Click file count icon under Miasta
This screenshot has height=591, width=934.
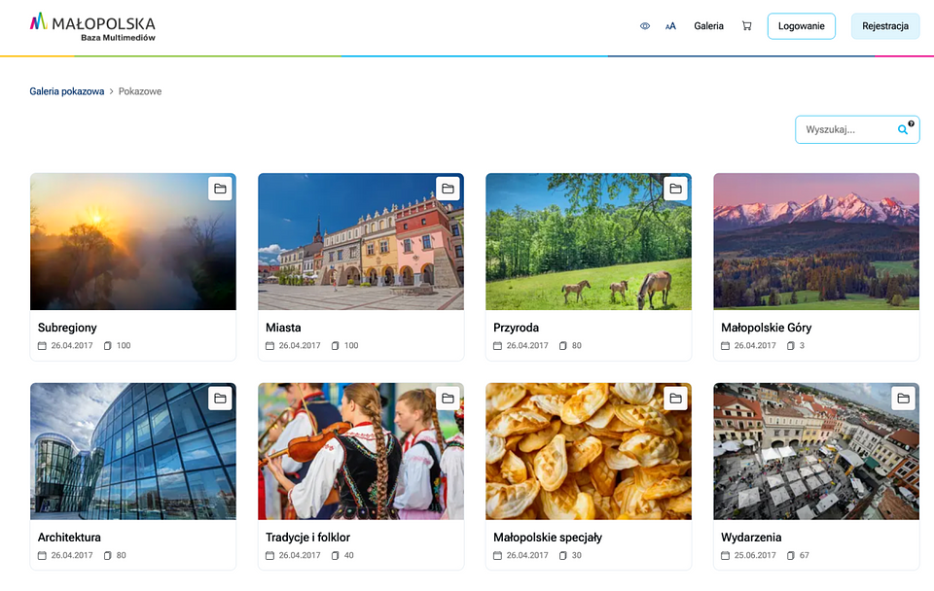pos(336,346)
